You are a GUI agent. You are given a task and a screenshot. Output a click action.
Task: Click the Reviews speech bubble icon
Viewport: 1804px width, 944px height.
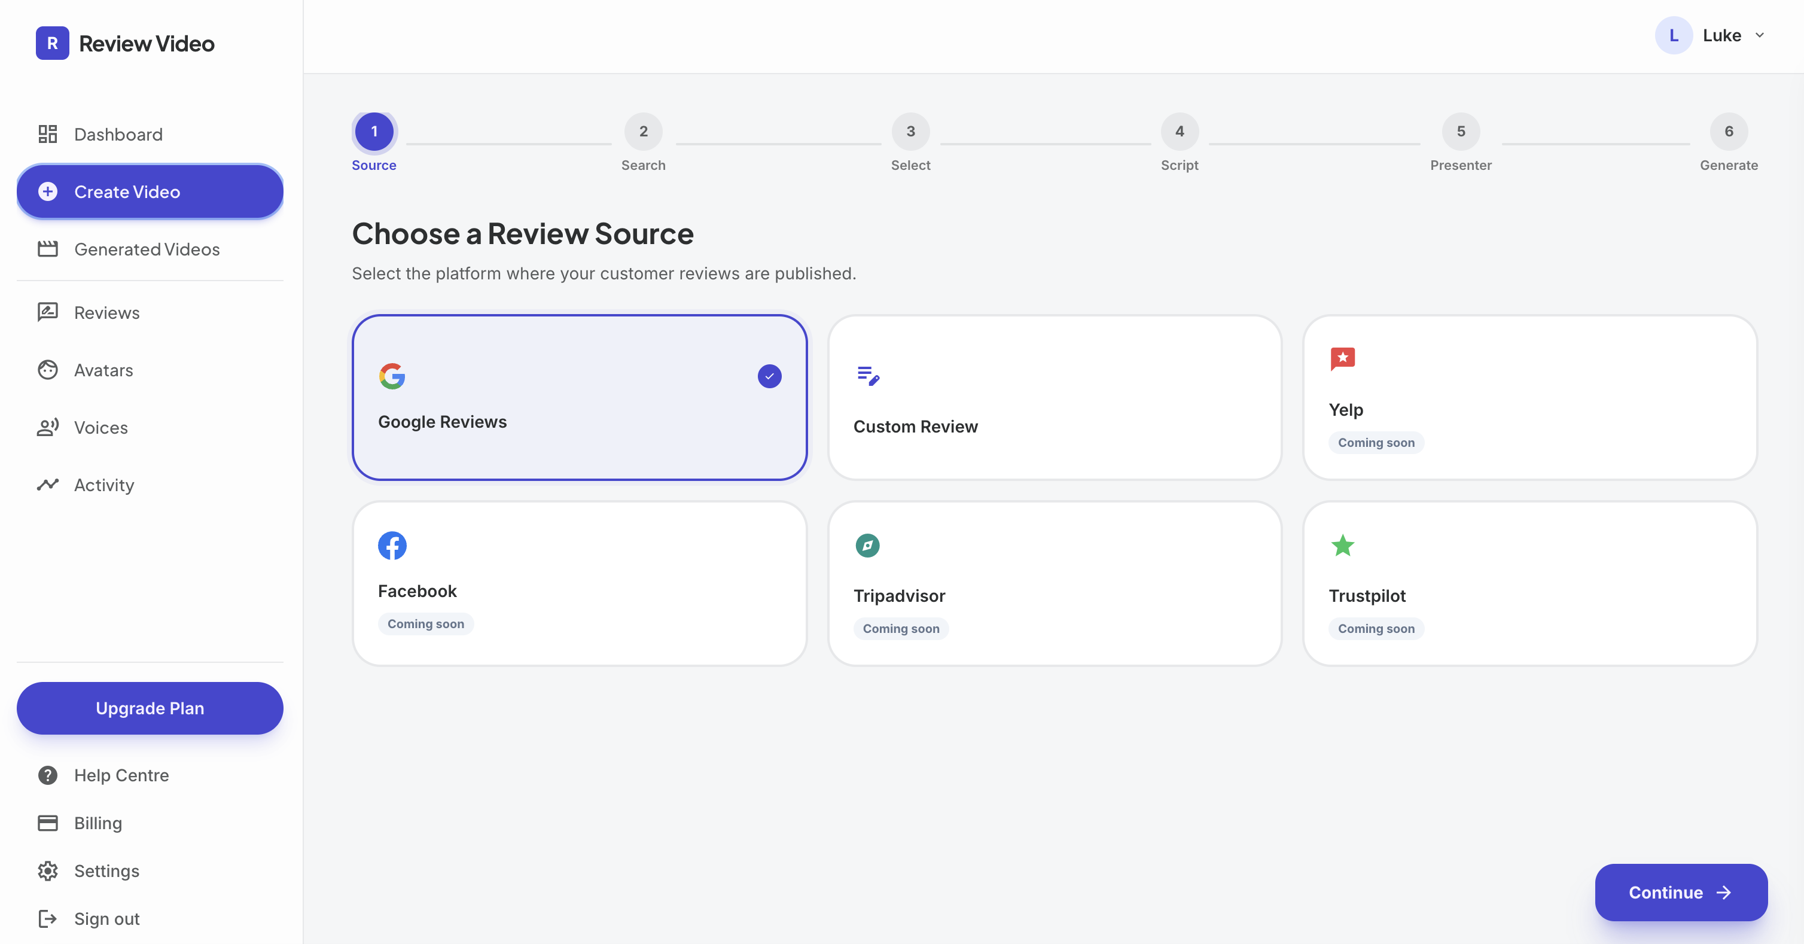pyautogui.click(x=48, y=312)
